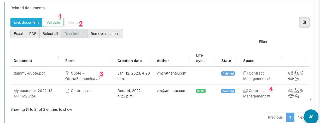Click the Link document button
Viewport: 320px width, 123px height.
point(26,22)
